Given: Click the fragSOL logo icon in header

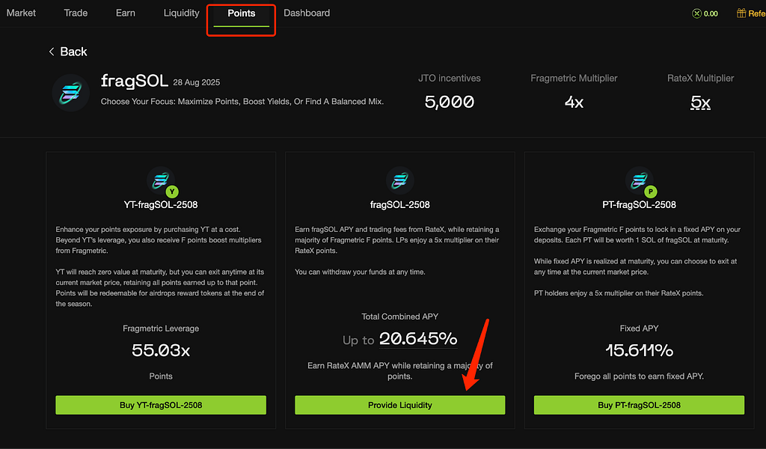Looking at the screenshot, I should (71, 93).
